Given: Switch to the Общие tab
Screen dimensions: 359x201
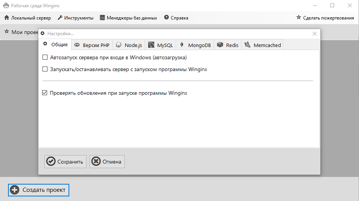Looking at the screenshot, I should (x=55, y=45).
